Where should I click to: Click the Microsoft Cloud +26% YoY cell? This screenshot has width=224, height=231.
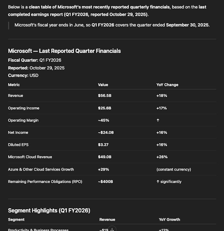click(162, 157)
